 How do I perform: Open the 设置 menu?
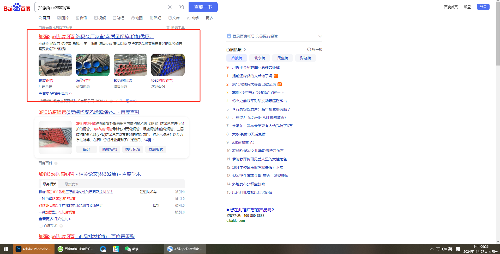point(467,7)
